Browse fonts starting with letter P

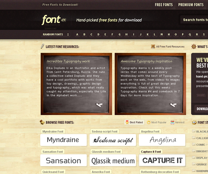pos(183,34)
